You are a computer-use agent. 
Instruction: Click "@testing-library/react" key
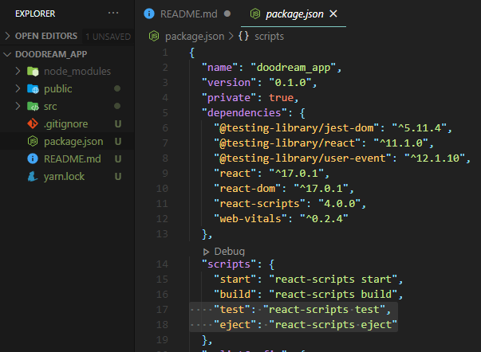tap(287, 143)
